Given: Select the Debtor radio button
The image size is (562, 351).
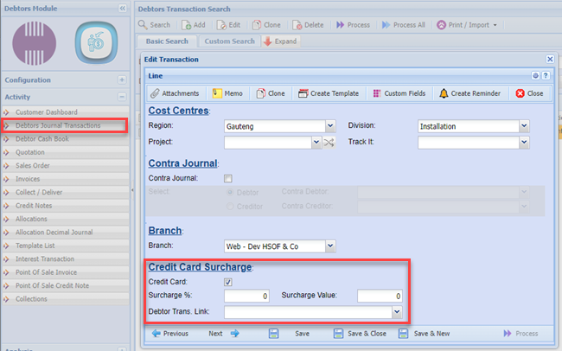Looking at the screenshot, I should coord(230,193).
